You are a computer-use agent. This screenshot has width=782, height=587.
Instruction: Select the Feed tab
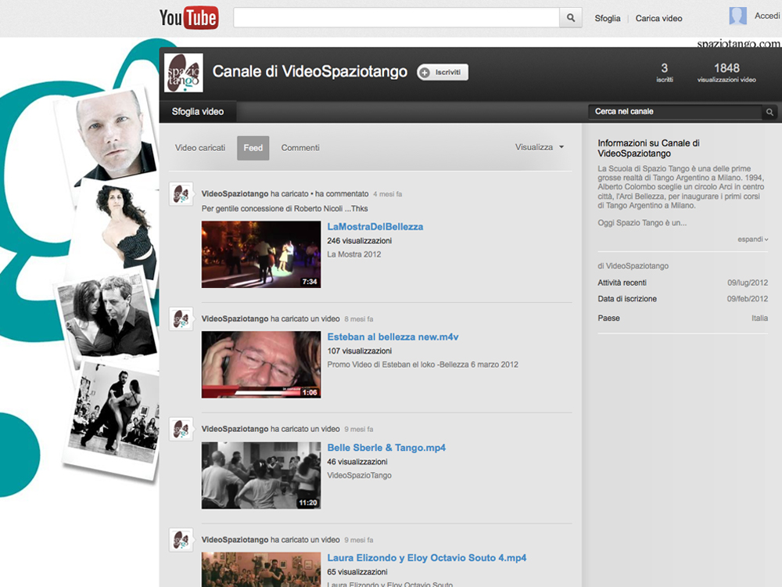click(x=253, y=148)
